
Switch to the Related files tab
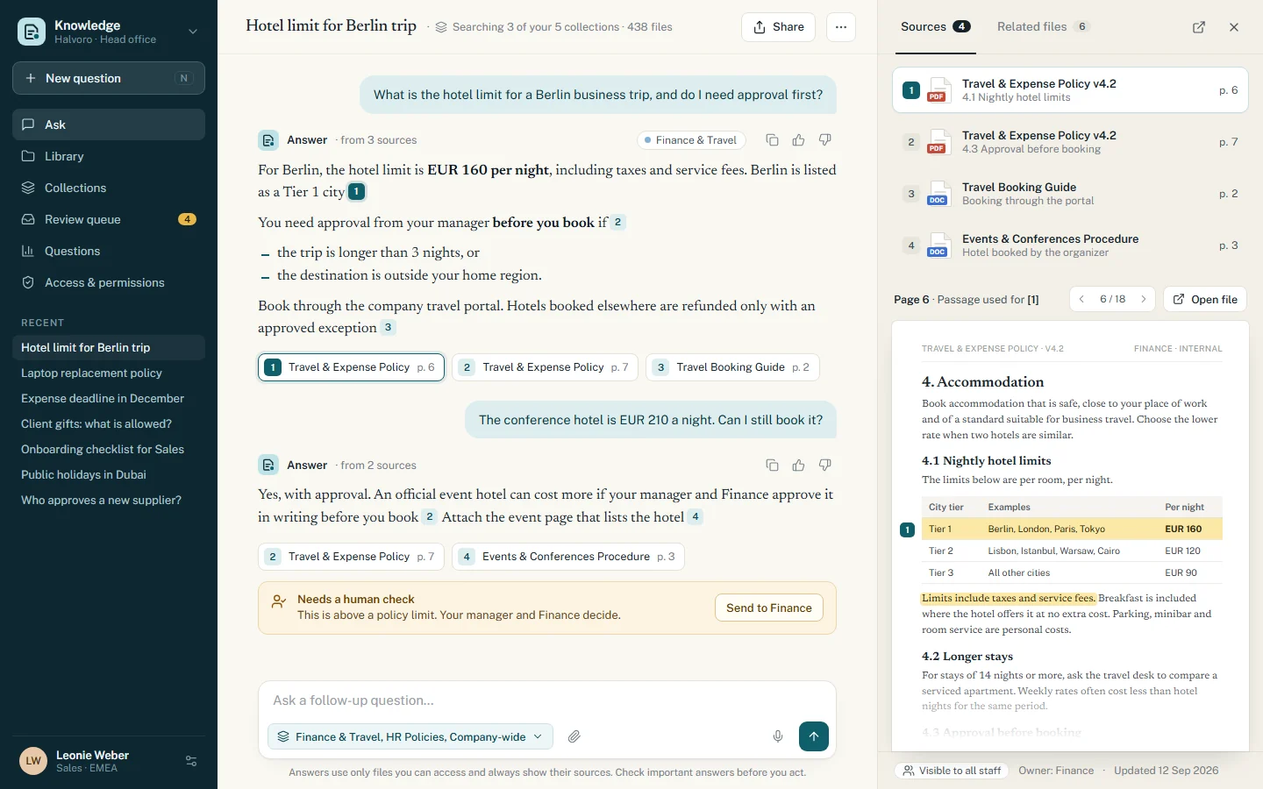pos(1043,26)
